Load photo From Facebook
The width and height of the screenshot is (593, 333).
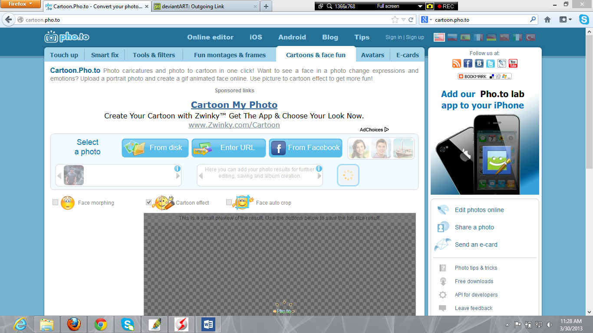pos(306,148)
